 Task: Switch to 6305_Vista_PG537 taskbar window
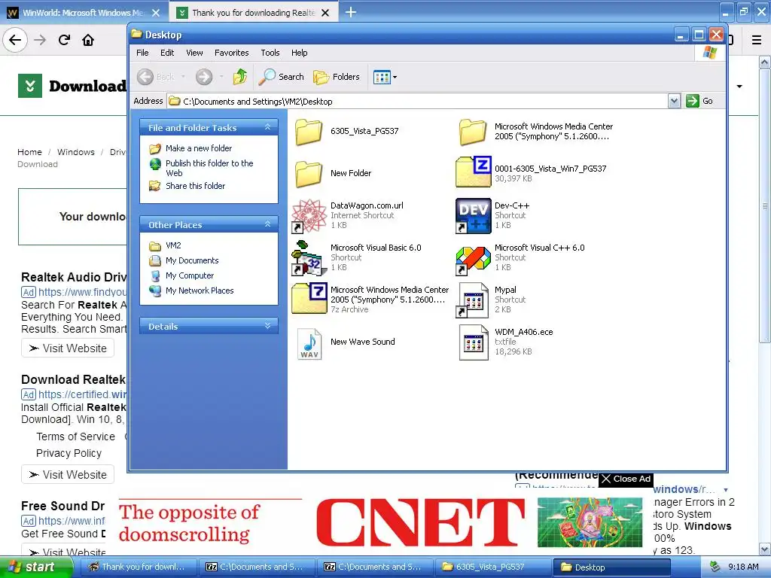(x=492, y=567)
